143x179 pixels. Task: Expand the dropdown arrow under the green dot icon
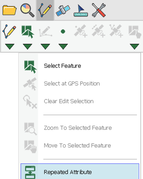63,47
